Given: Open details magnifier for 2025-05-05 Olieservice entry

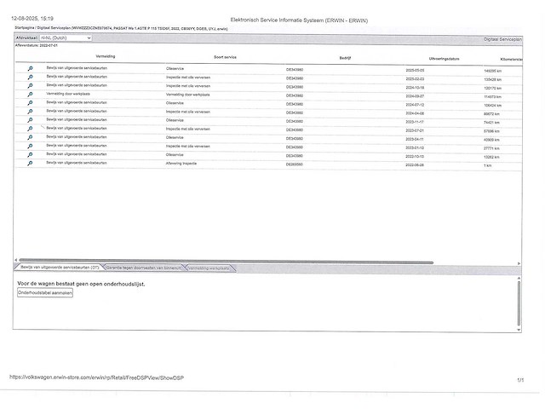Looking at the screenshot, I should click(31, 68).
